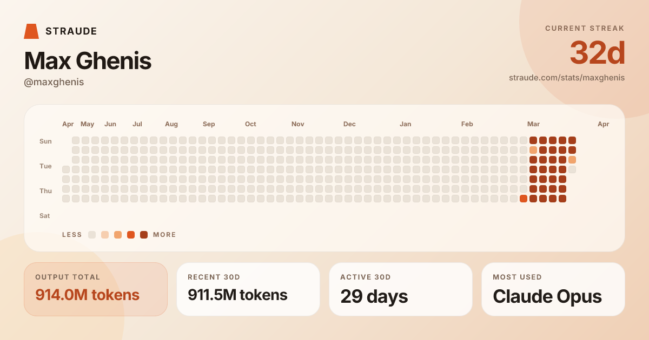This screenshot has width=649, height=340.
Task: Click the @maxghenis handle
Action: (x=54, y=83)
